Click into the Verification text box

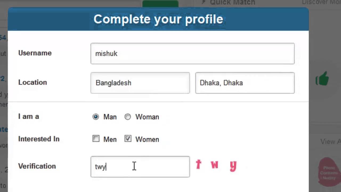[x=140, y=167]
